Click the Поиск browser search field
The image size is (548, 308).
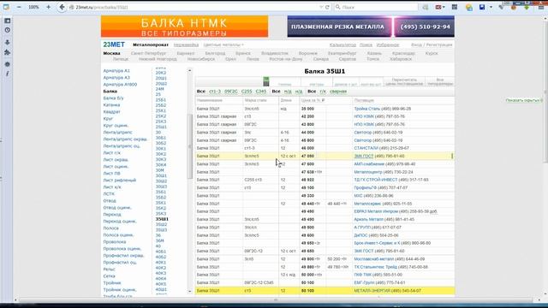[376, 7]
